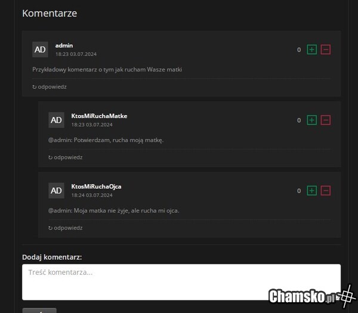The width and height of the screenshot is (358, 313).
Task: Click KtosMiRuchaMatke's AD avatar
Action: 56,120
